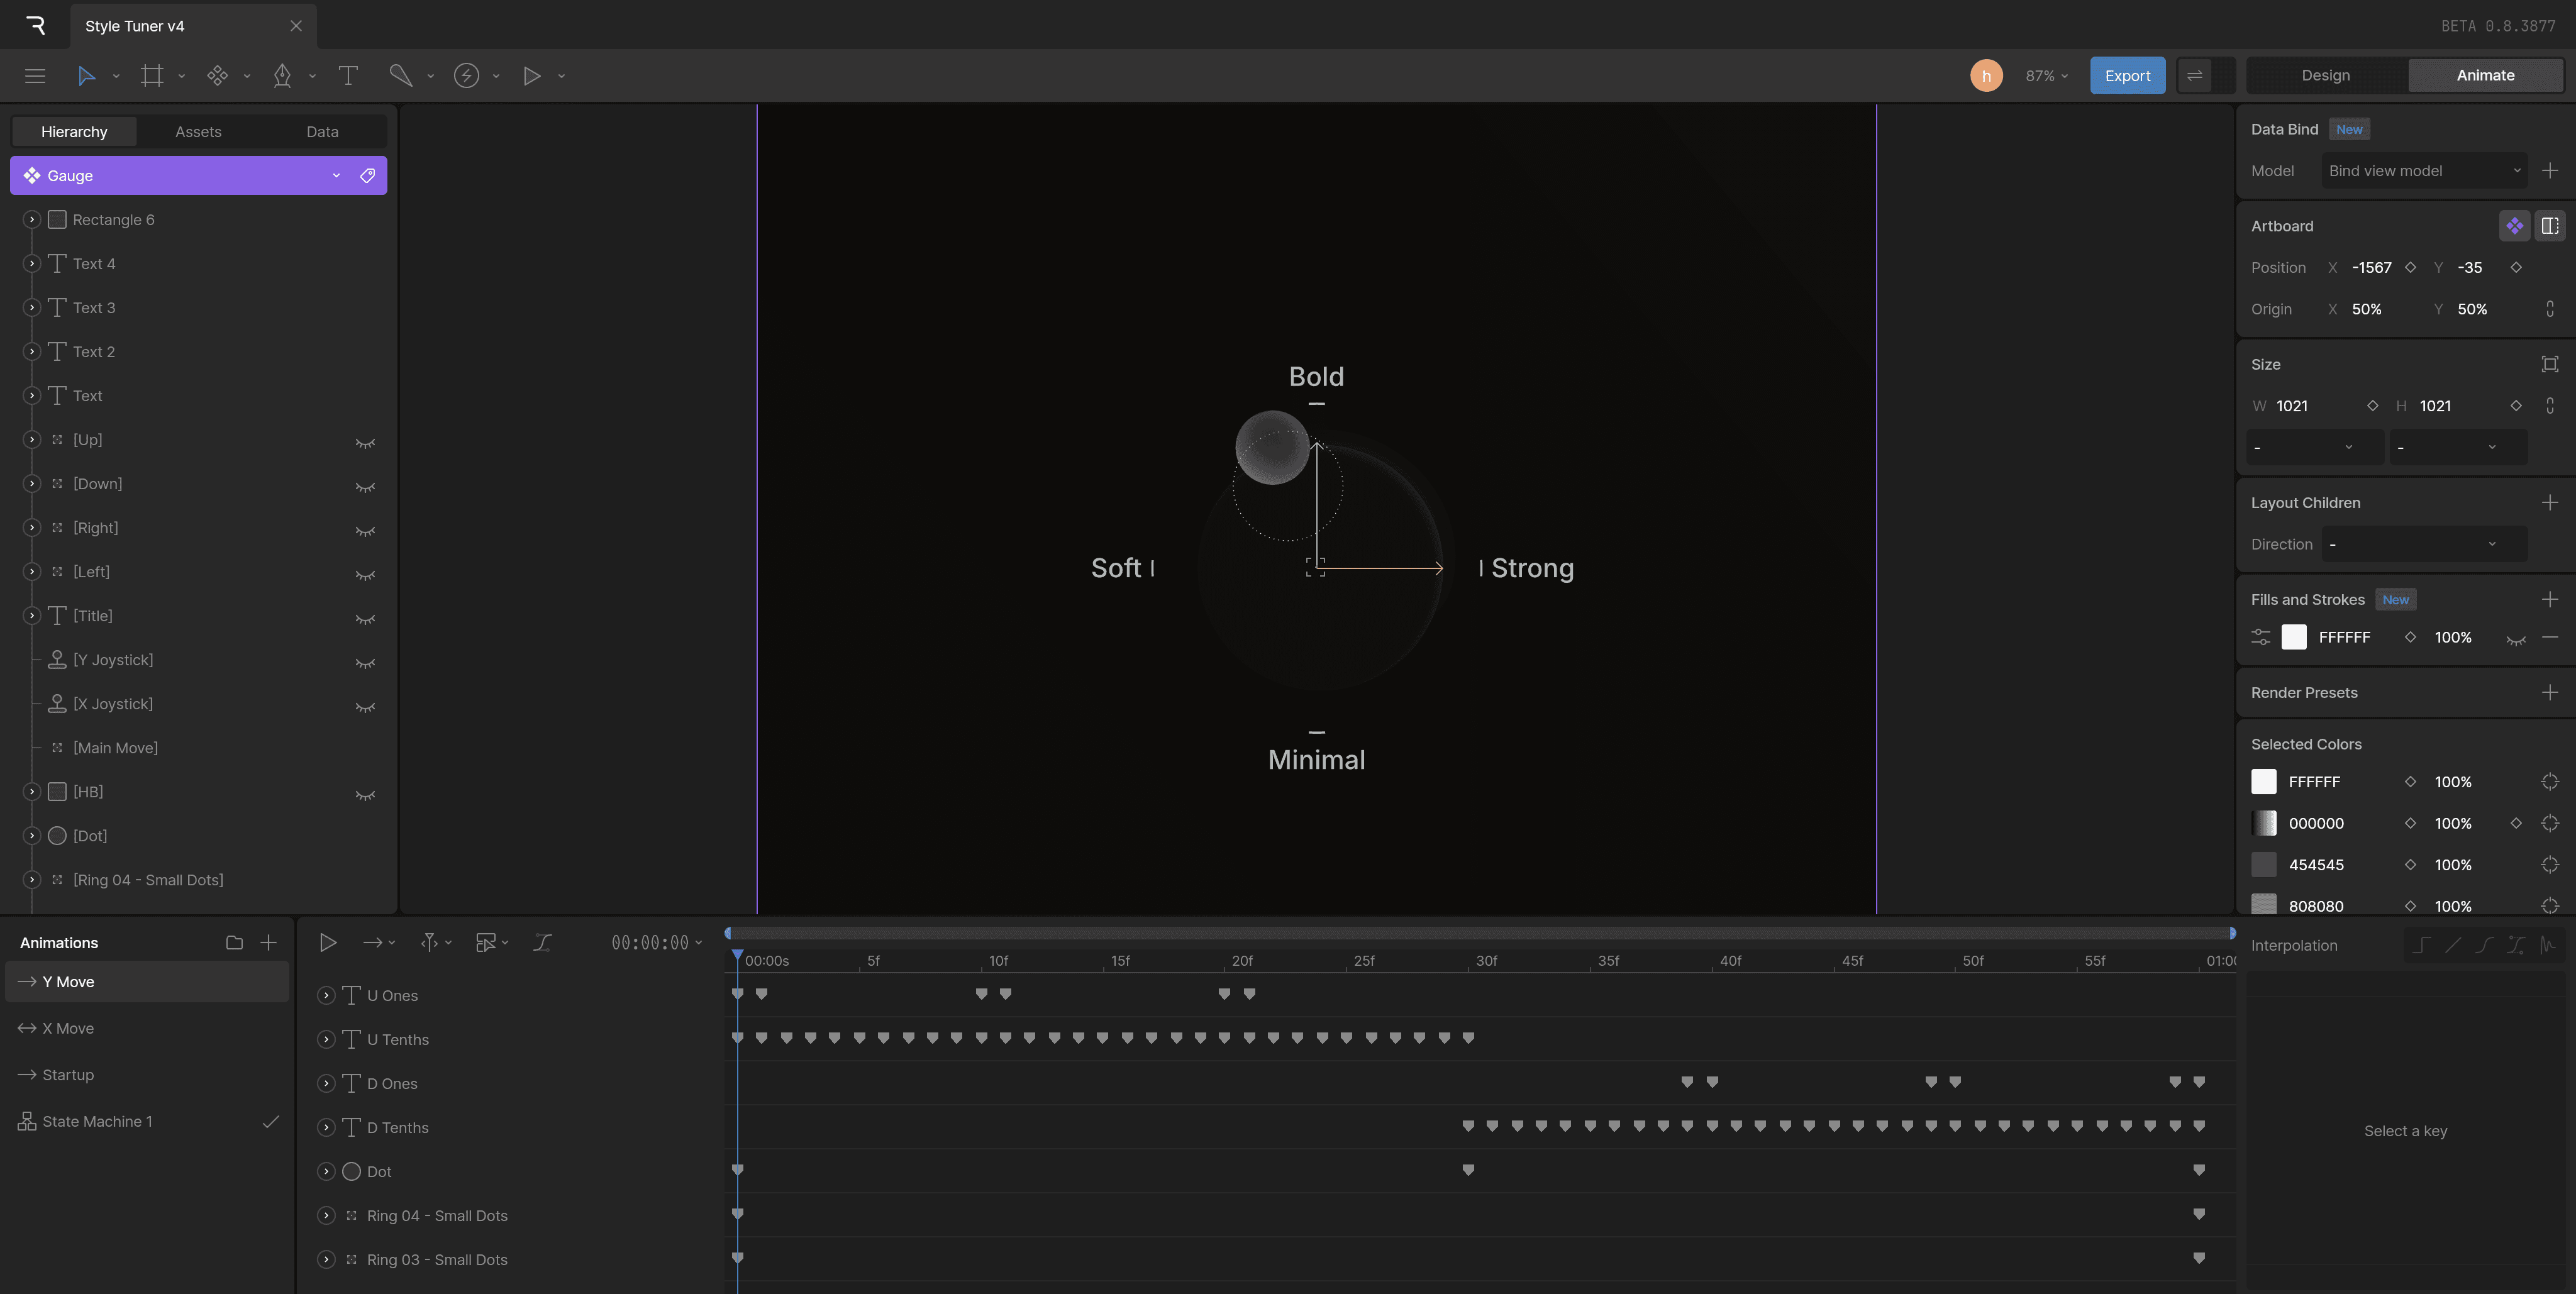Add new animation with plus icon
This screenshot has width=2576, height=1294.
click(268, 942)
